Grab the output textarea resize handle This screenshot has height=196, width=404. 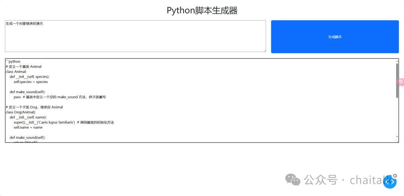click(x=397, y=141)
